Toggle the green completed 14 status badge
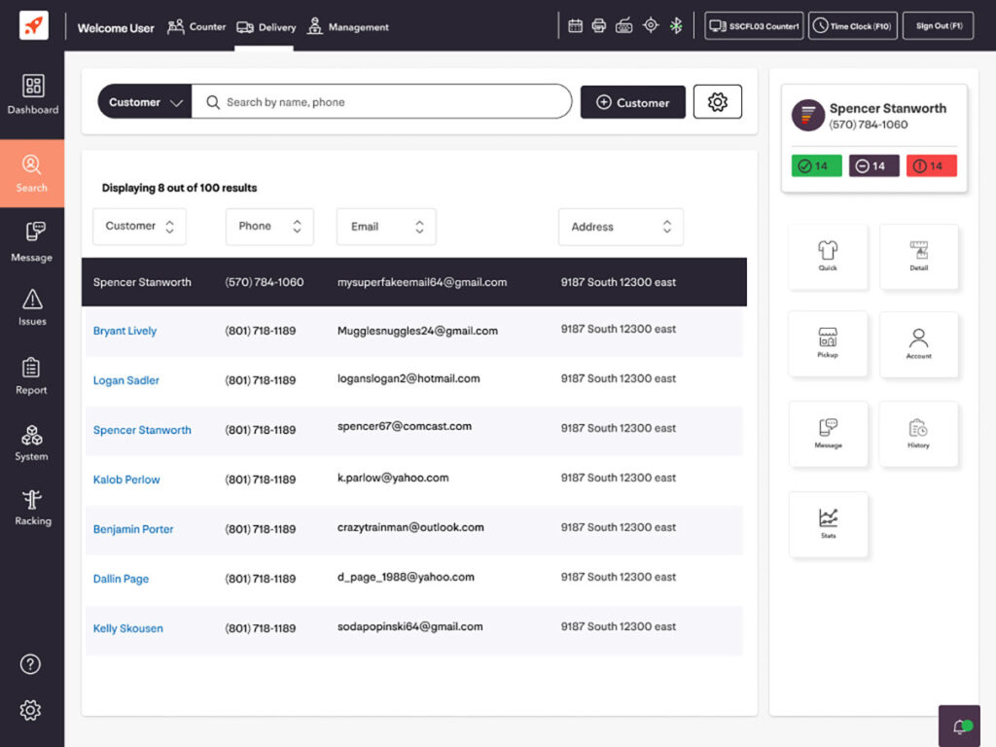996x747 pixels. pyautogui.click(x=816, y=166)
